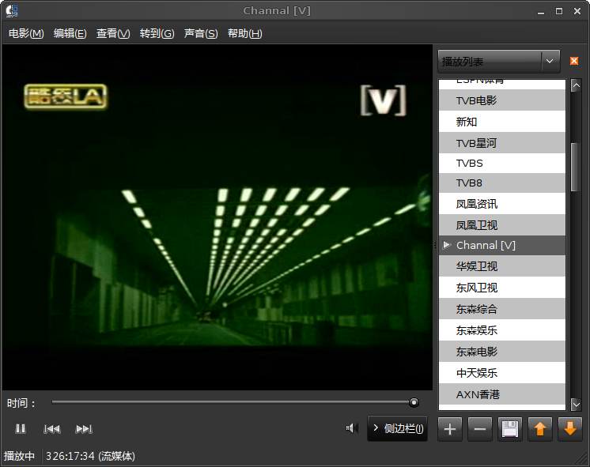The width and height of the screenshot is (590, 467).
Task: Select 华娱卫视 in playlist
Action: click(x=502, y=266)
